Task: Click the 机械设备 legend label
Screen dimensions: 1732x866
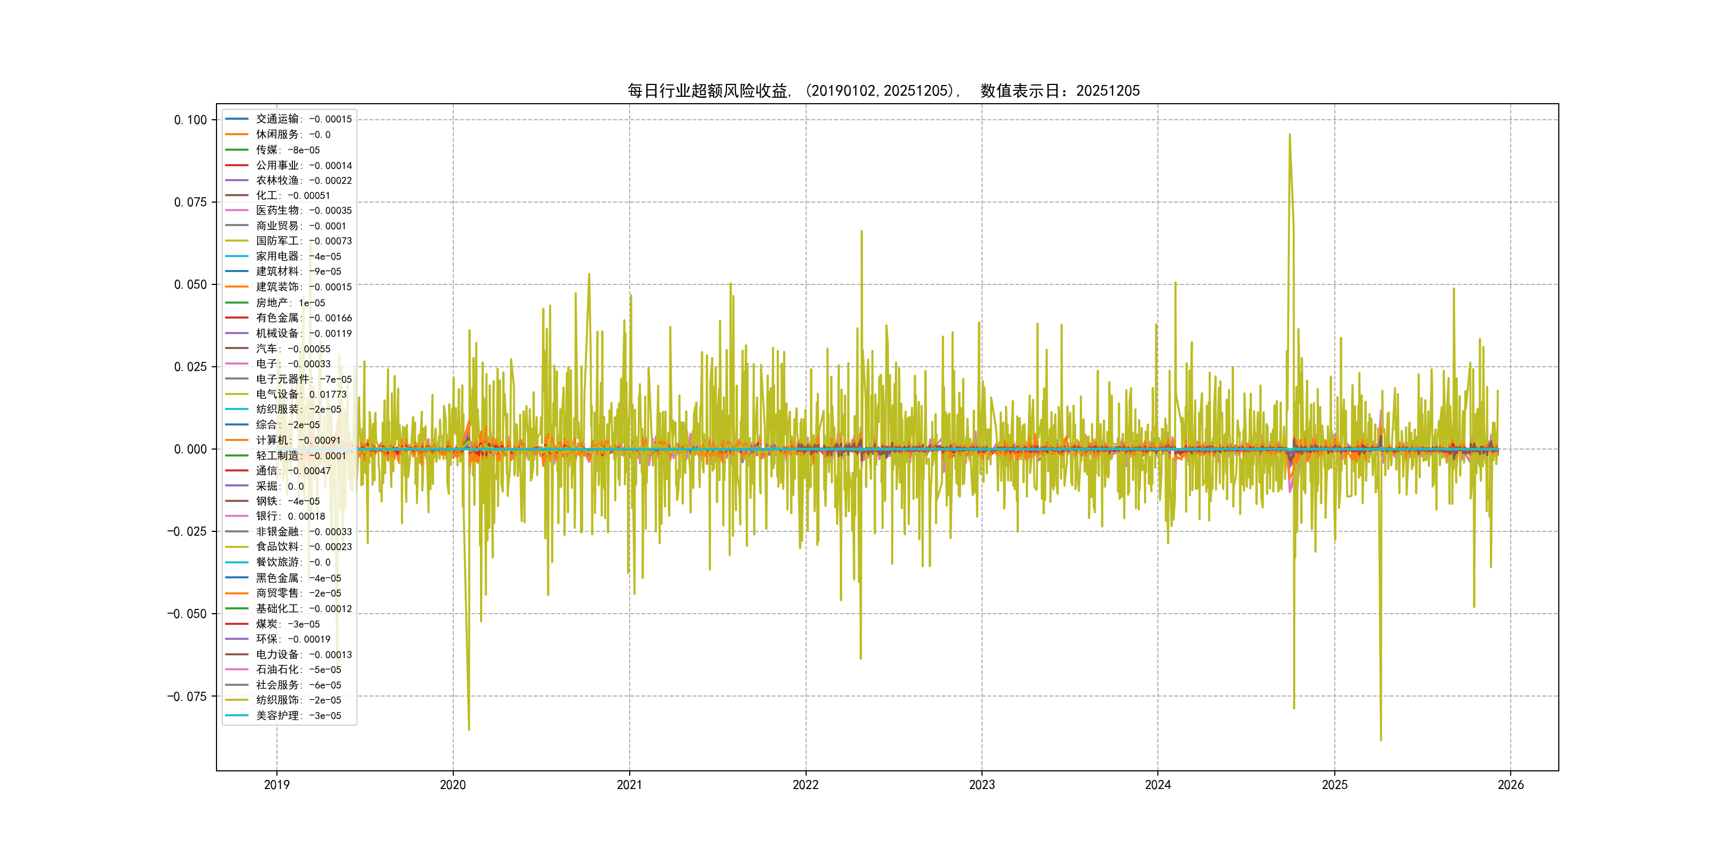Action: pyautogui.click(x=303, y=334)
